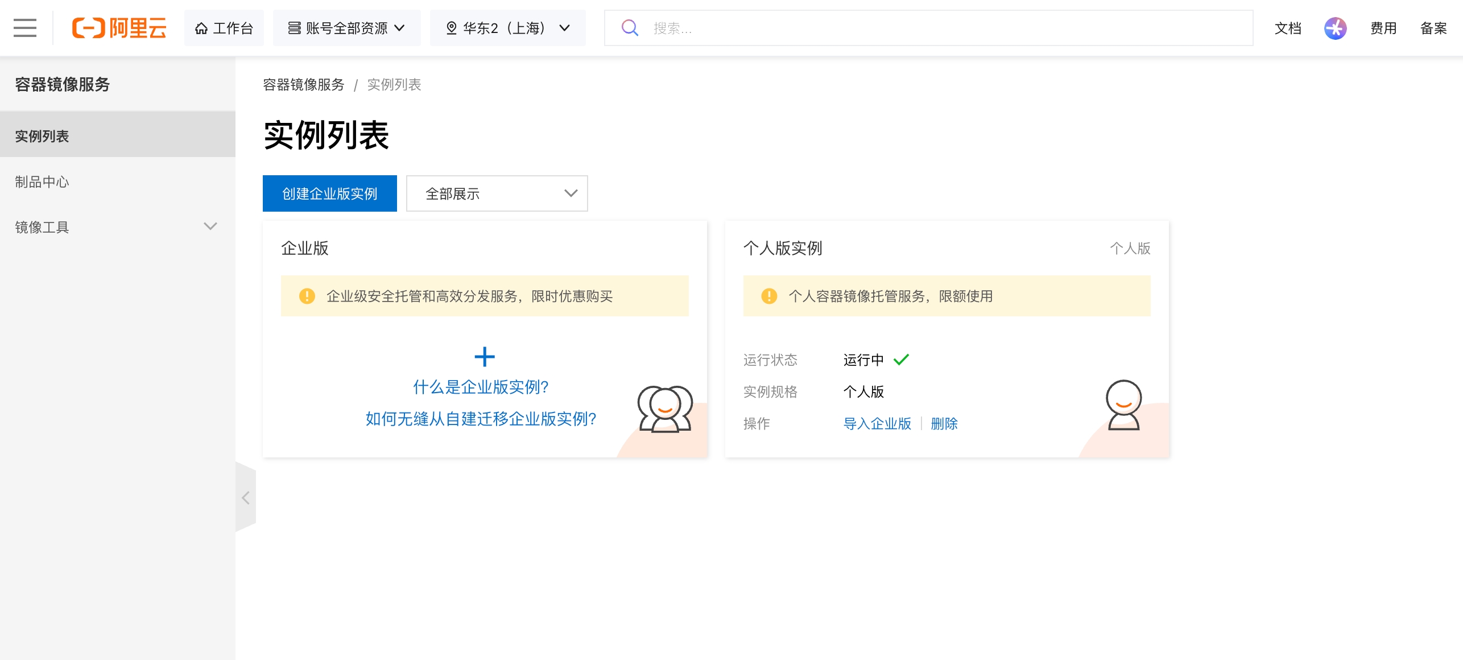Open the 账号全部资源 resource selector
Viewport: 1463px width, 660px height.
[346, 28]
